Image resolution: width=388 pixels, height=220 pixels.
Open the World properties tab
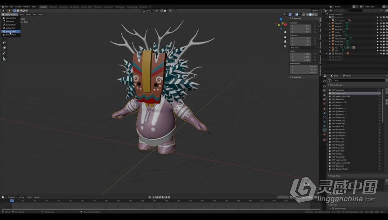[x=325, y=104]
